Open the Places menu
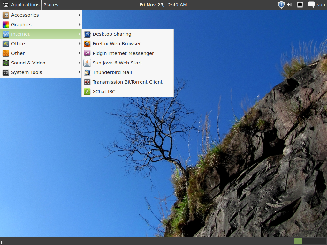The height and width of the screenshot is (245, 327). pos(50,4)
